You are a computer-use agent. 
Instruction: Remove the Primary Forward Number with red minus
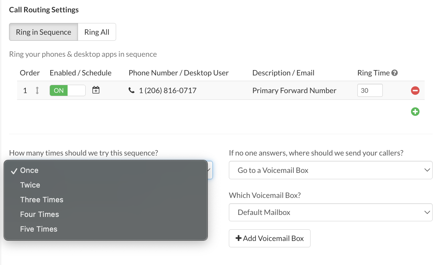coord(415,90)
